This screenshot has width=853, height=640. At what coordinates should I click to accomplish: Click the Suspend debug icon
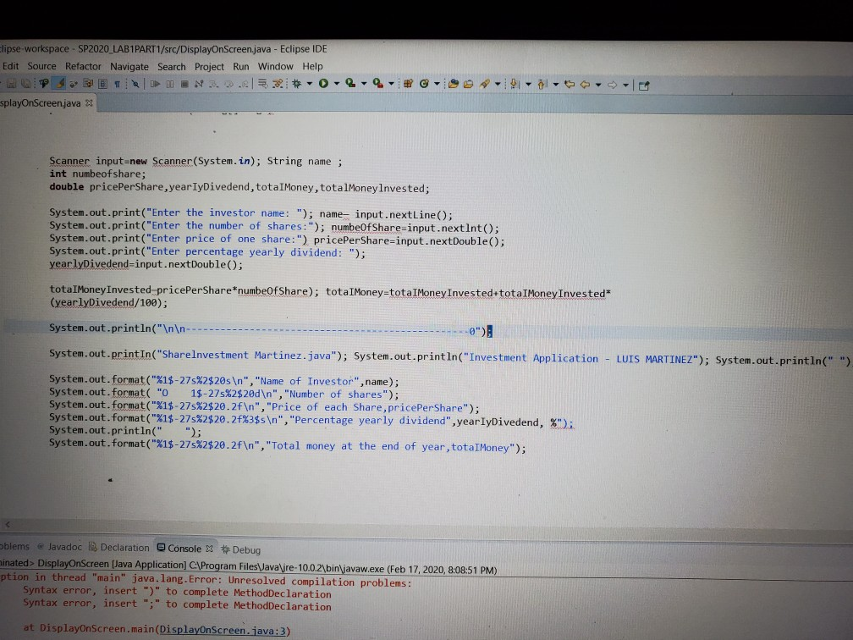(170, 84)
